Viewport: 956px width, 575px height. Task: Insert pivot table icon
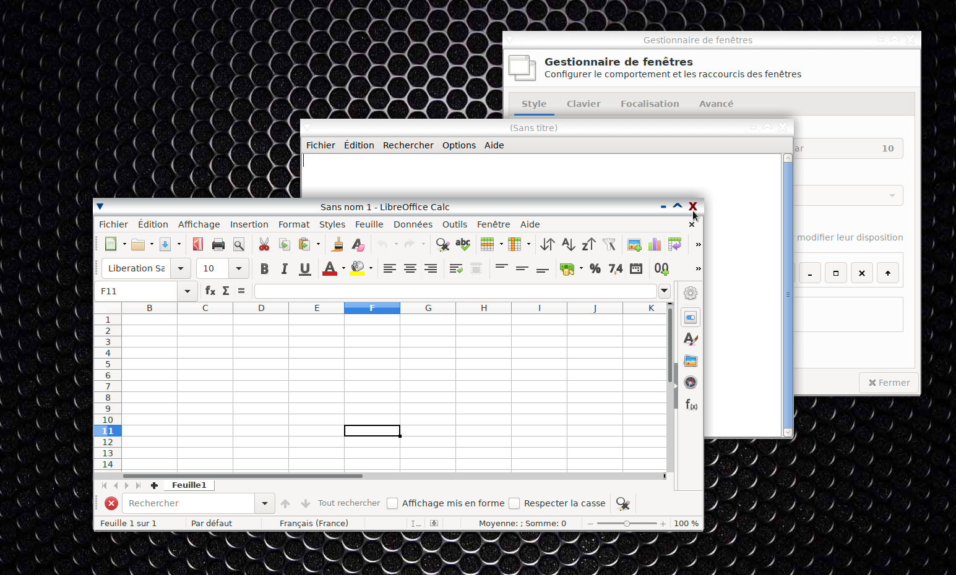tap(674, 244)
